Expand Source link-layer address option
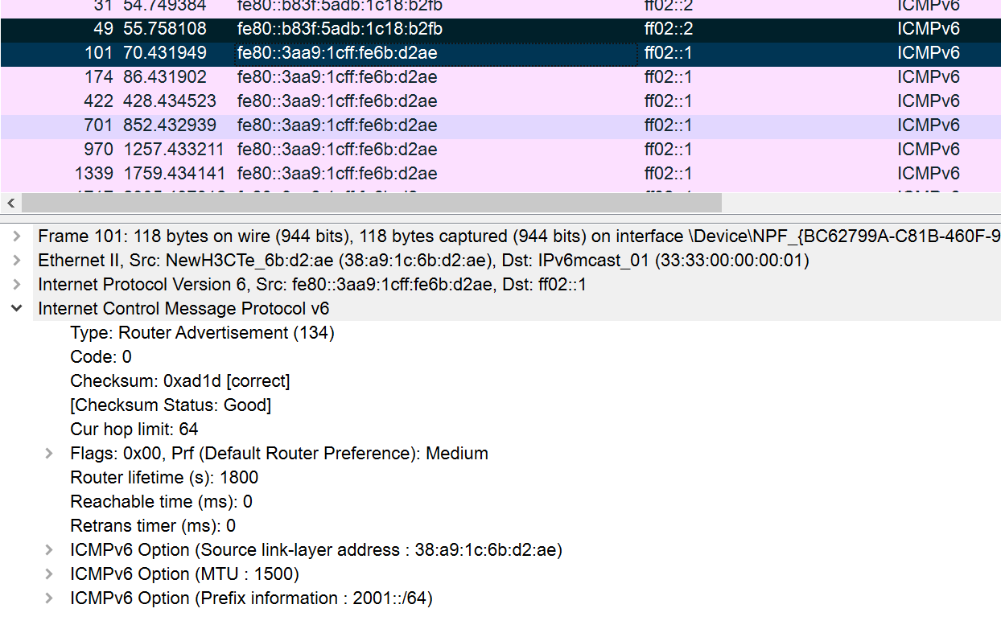 pyautogui.click(x=50, y=550)
